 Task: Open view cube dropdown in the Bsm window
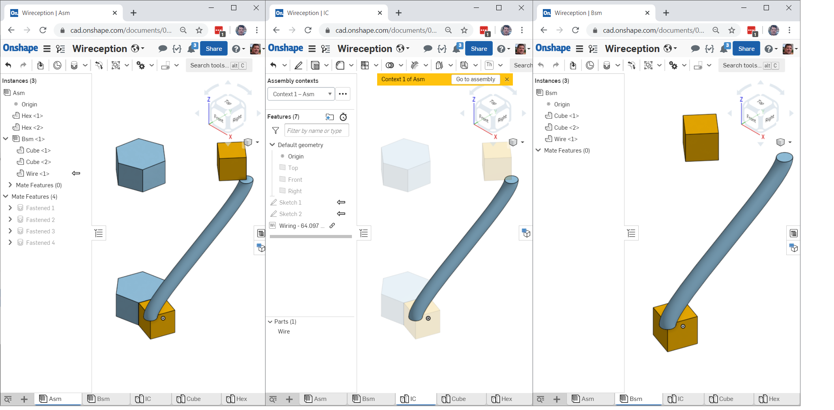(790, 142)
